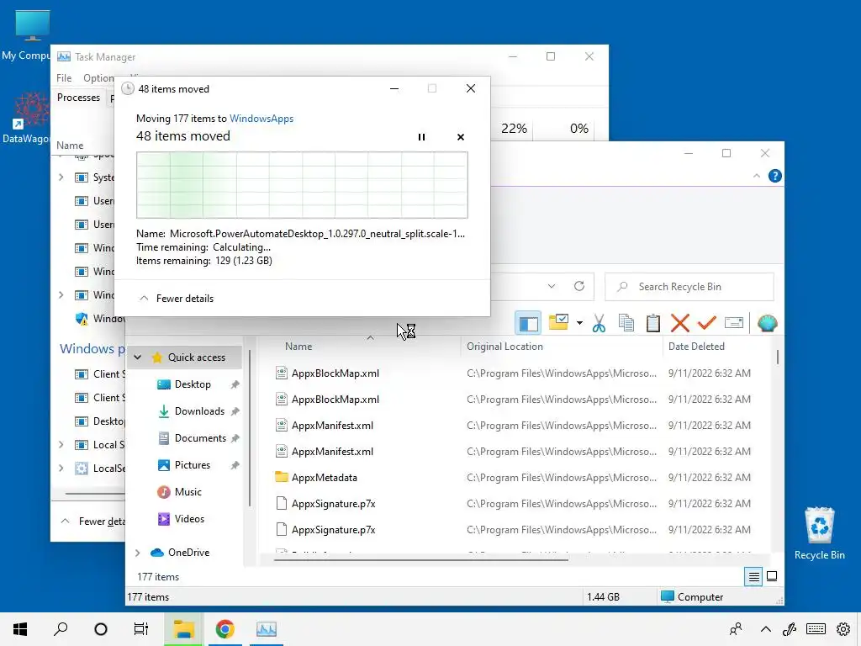This screenshot has height=646, width=861.
Task: Click Fewer details in Task Manager
Action: click(93, 522)
